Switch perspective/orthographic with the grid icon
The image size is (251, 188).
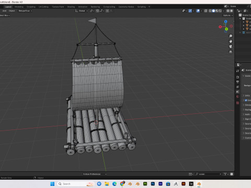coord(231,52)
